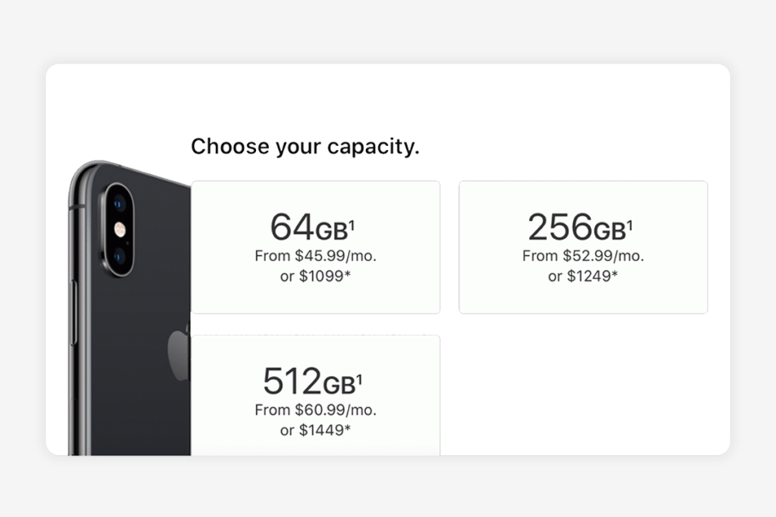Screen dimensions: 776x517
Task: Open footnote 1 beside 256GB
Action: pyautogui.click(x=630, y=223)
